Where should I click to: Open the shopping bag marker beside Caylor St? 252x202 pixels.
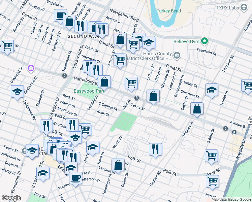tap(197, 109)
